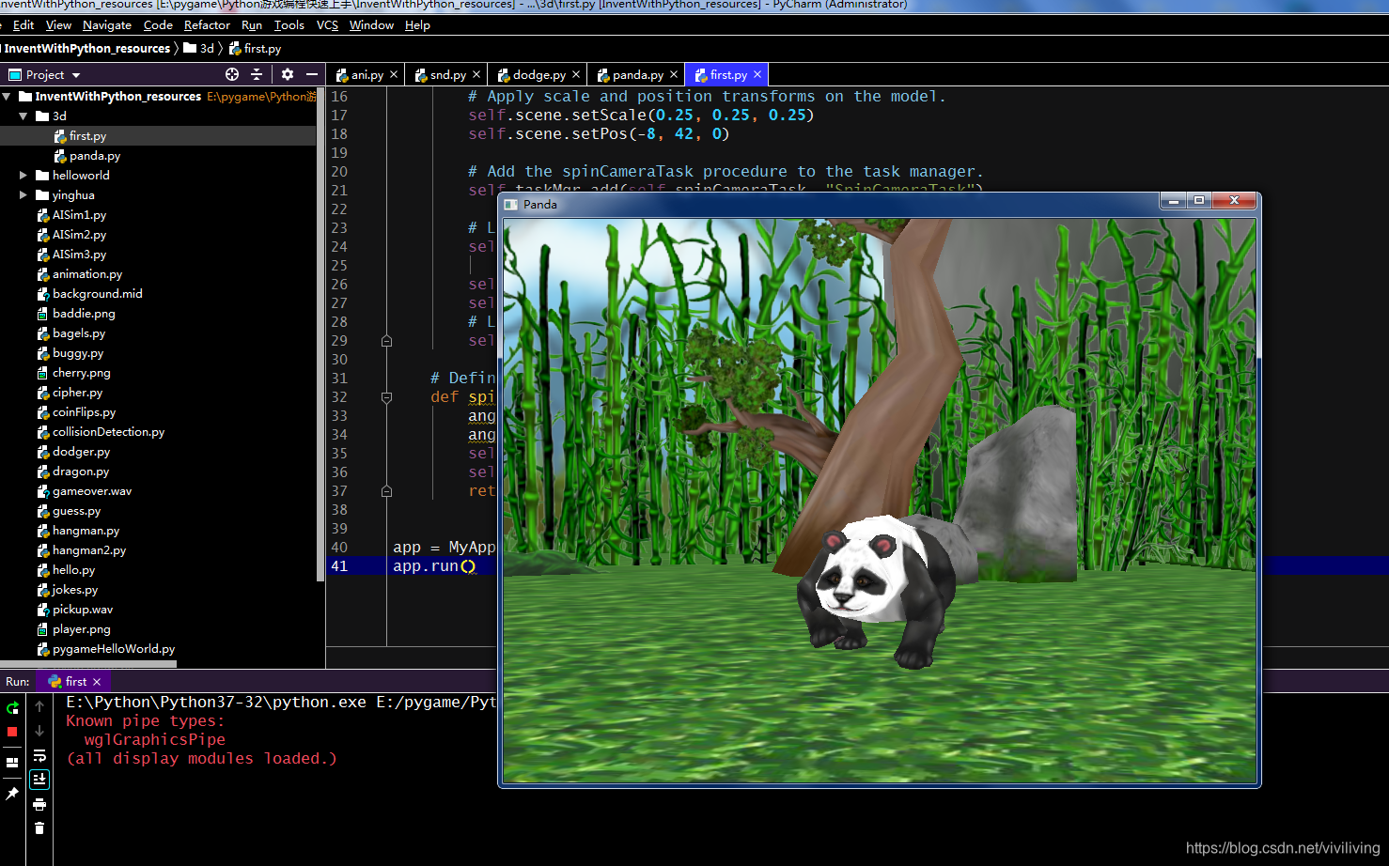Clear the run console with trash icon
Image resolution: width=1389 pixels, height=866 pixels.
click(x=39, y=828)
